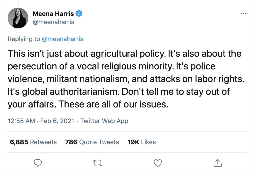This screenshot has height=175, width=256.
Task: Click the heart icon to unlike later
Action: (158, 163)
